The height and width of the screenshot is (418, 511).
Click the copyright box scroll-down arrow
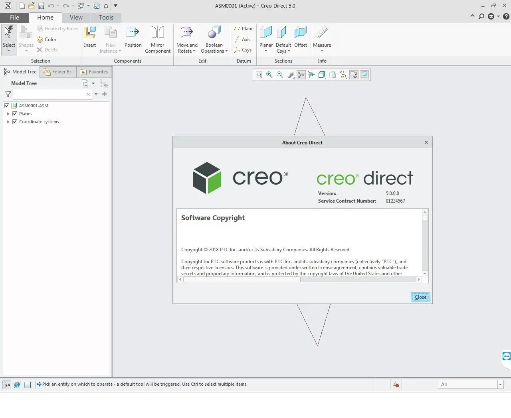pos(425,274)
